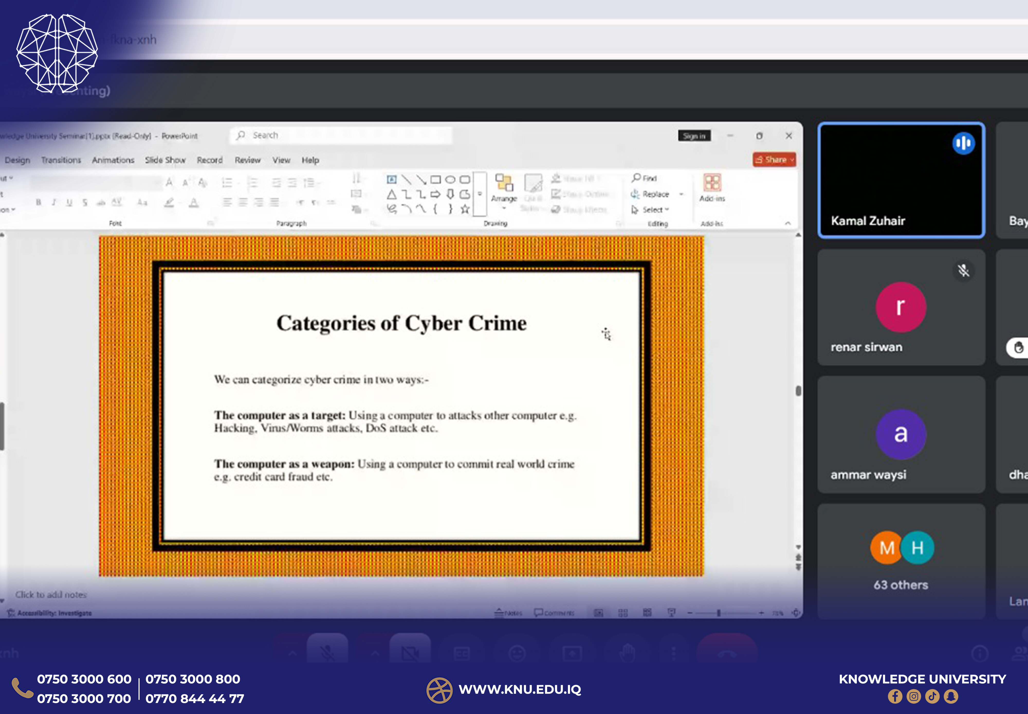Viewport: 1028px width, 714px height.
Task: Open the Animations tab
Action: 113,160
